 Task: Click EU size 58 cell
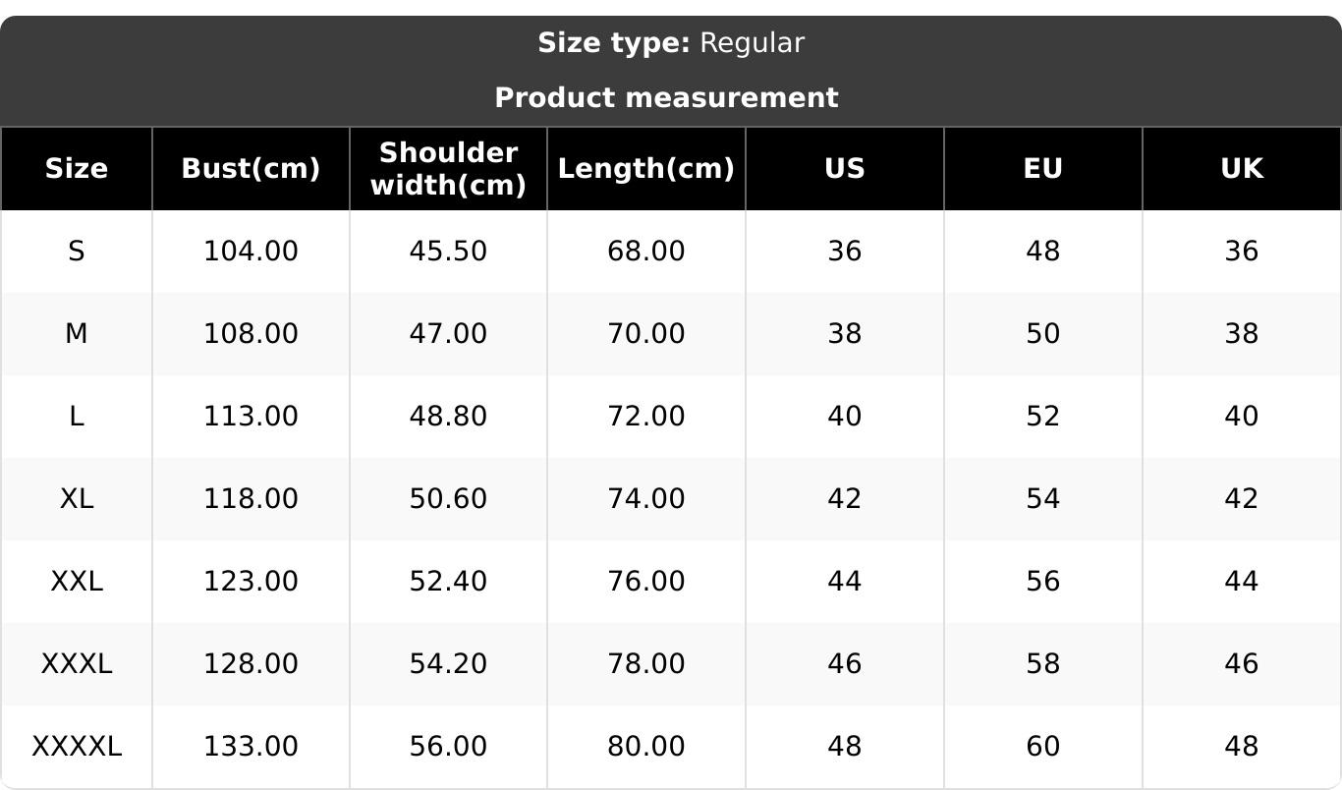pyautogui.click(x=1043, y=664)
